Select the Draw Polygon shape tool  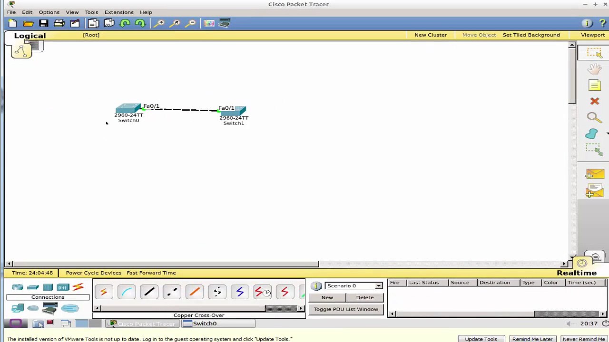click(x=592, y=134)
